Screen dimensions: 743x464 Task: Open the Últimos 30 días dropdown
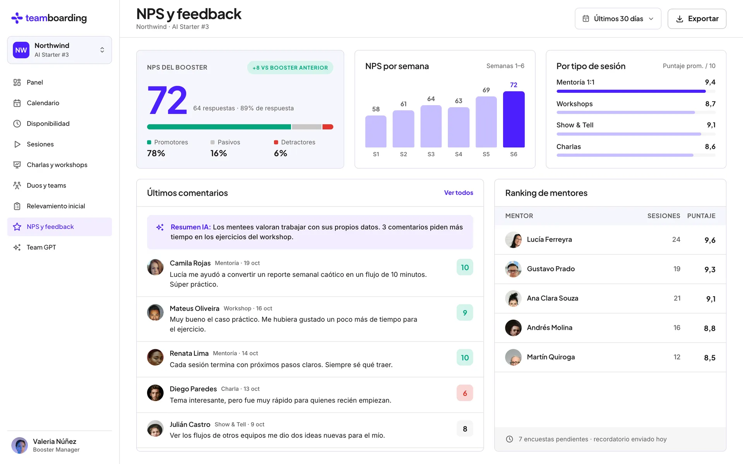[618, 19]
